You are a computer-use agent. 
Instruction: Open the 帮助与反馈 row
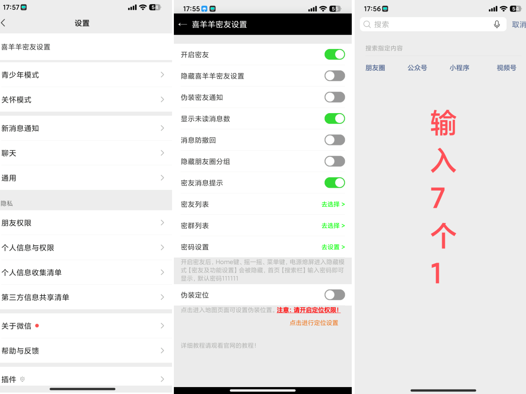86,351
